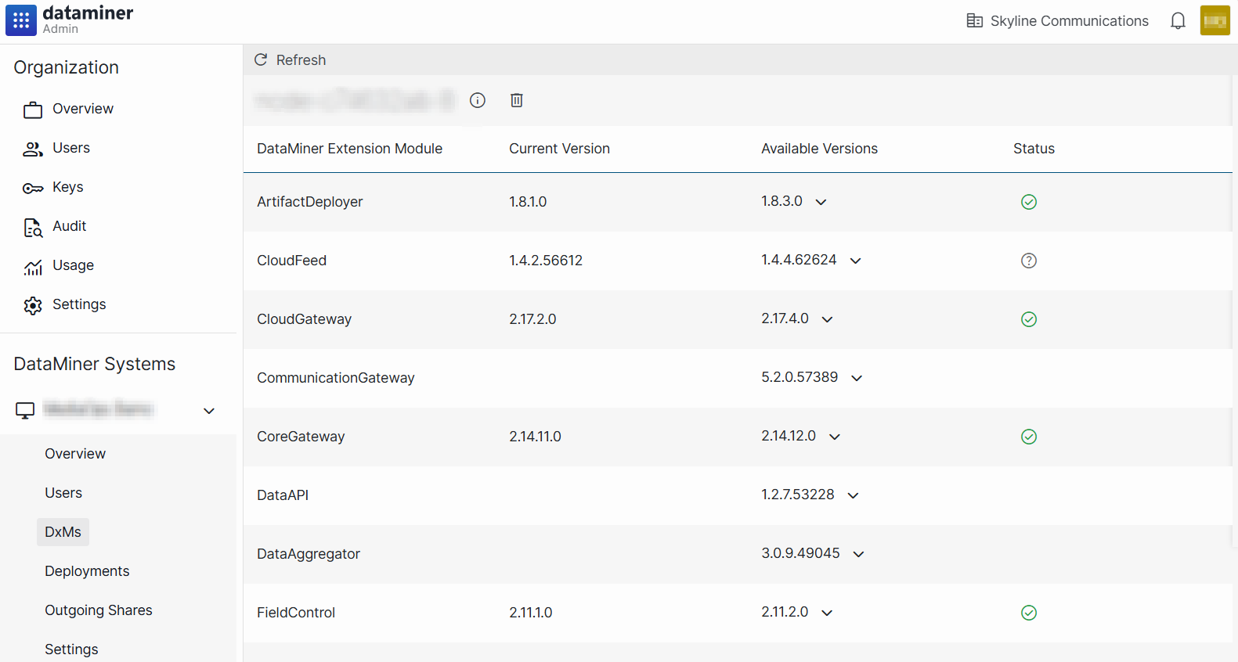Collapse the DataMiner system chevron
Viewport: 1238px width, 662px height.
pyautogui.click(x=209, y=411)
